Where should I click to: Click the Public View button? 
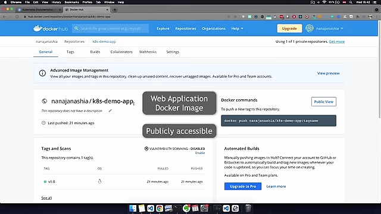point(324,102)
